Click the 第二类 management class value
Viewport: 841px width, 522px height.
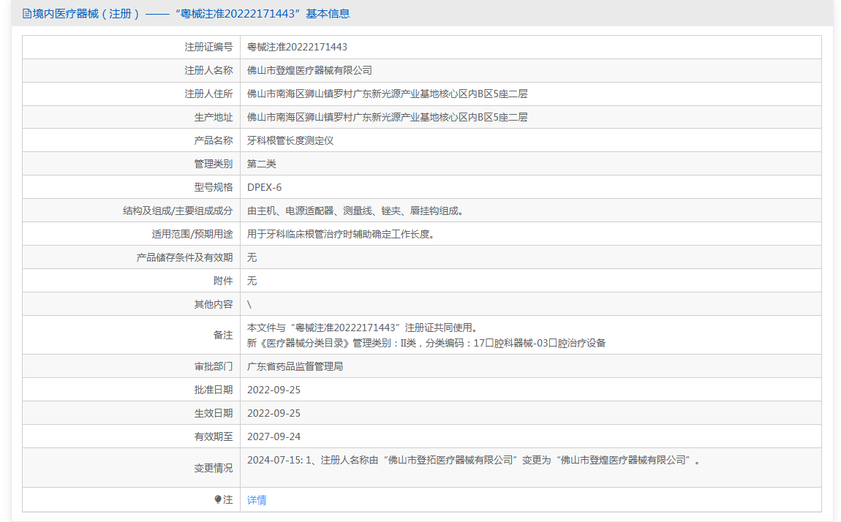(261, 164)
